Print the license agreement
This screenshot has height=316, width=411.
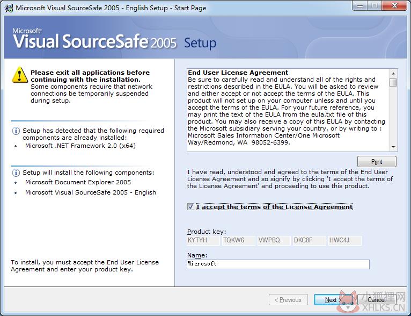point(377,162)
